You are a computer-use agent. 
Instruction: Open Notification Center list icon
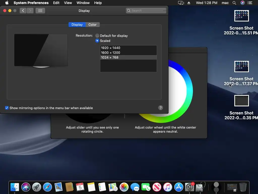pos(250,3)
